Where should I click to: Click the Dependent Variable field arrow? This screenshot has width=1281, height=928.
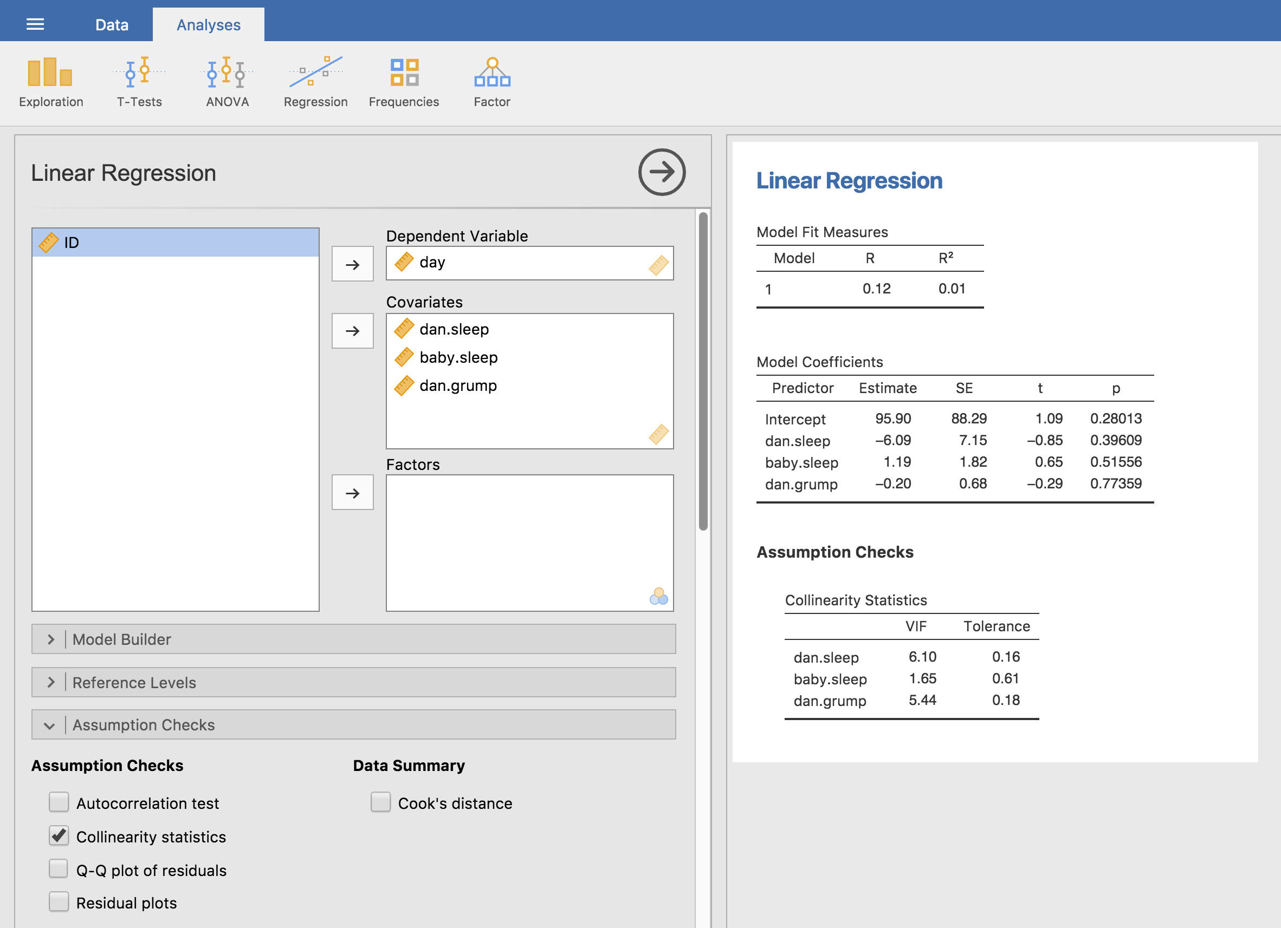coord(352,263)
